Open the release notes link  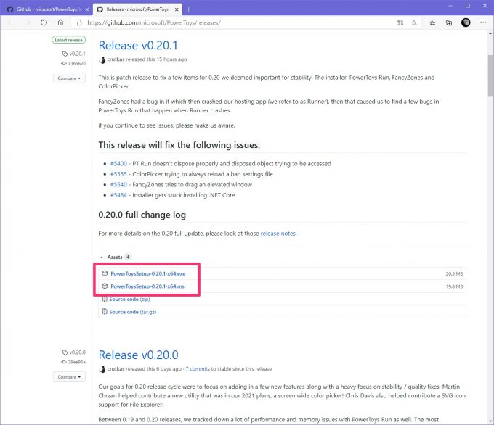(278, 234)
